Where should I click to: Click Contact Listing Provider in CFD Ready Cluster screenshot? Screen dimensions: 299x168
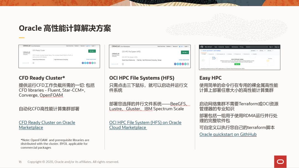(x=91, y=59)
